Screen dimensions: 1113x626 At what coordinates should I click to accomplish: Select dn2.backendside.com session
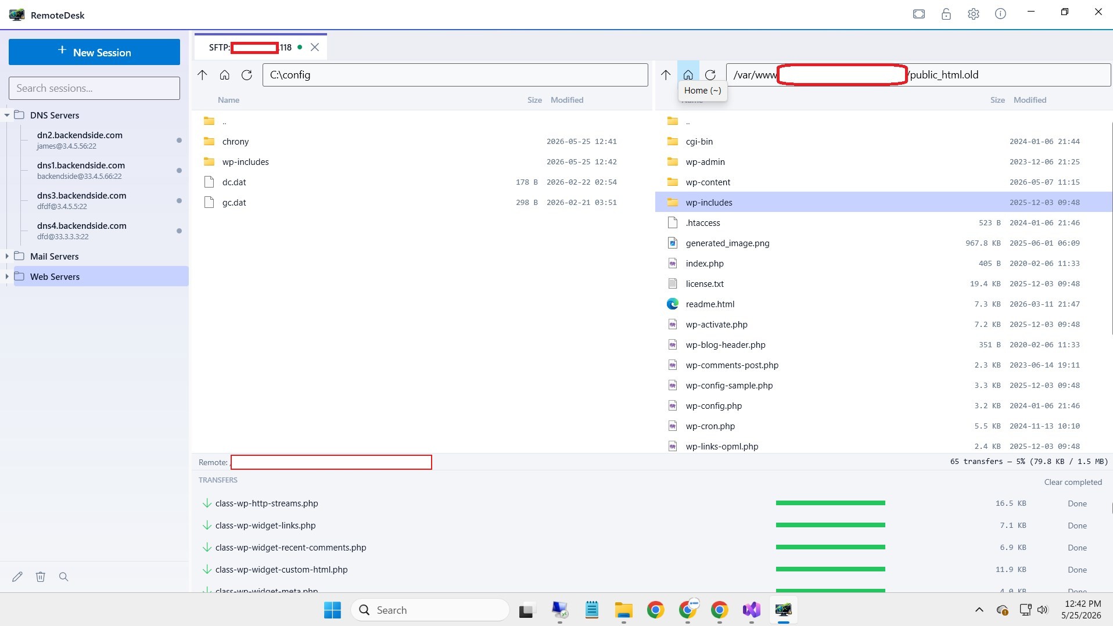[102, 140]
